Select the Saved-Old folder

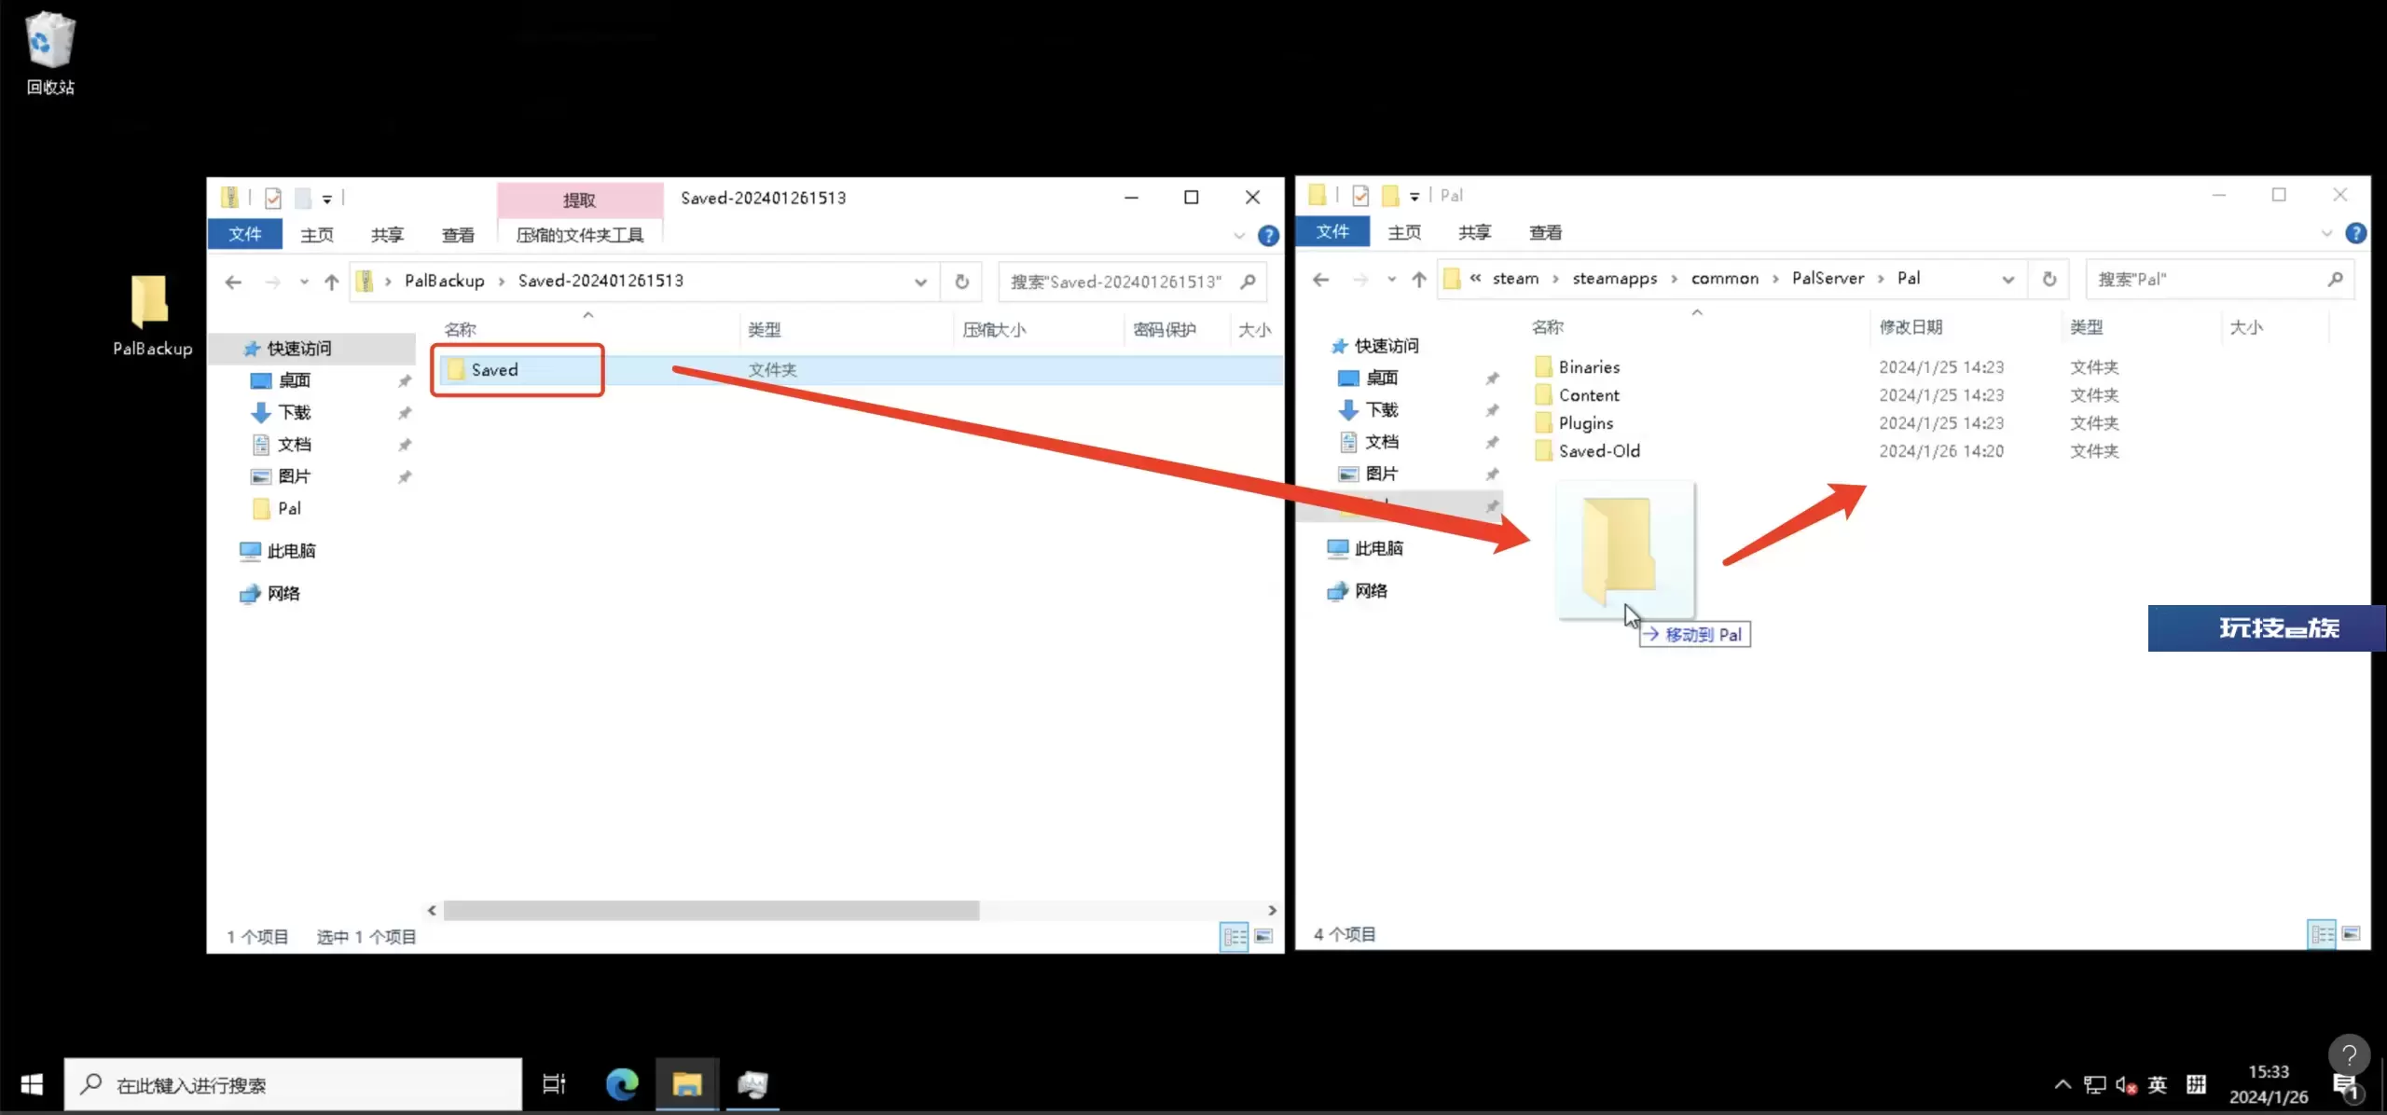[1598, 451]
